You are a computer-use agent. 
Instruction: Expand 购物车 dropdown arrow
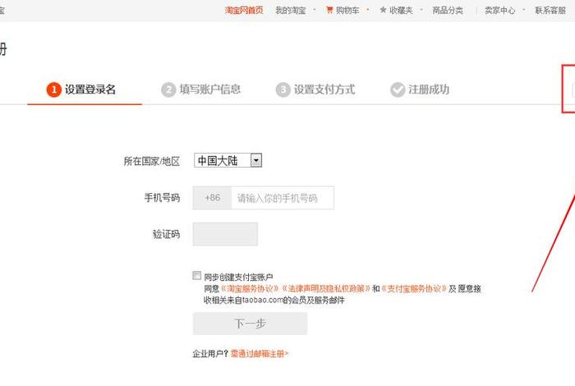point(368,10)
